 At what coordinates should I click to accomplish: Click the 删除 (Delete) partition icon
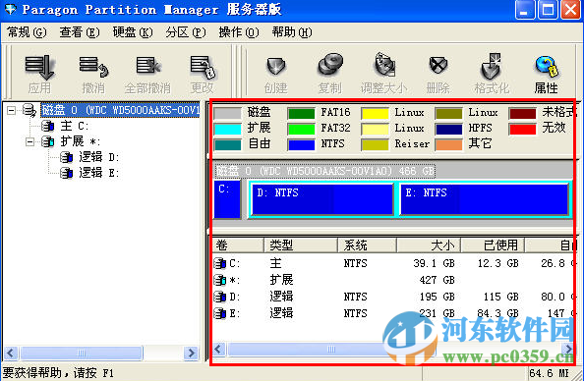[x=438, y=65]
